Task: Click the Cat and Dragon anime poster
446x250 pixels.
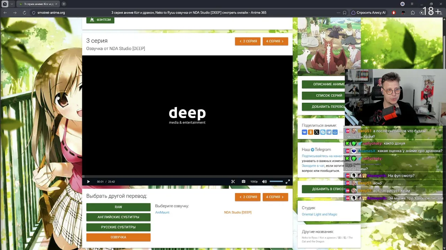Action: click(329, 46)
